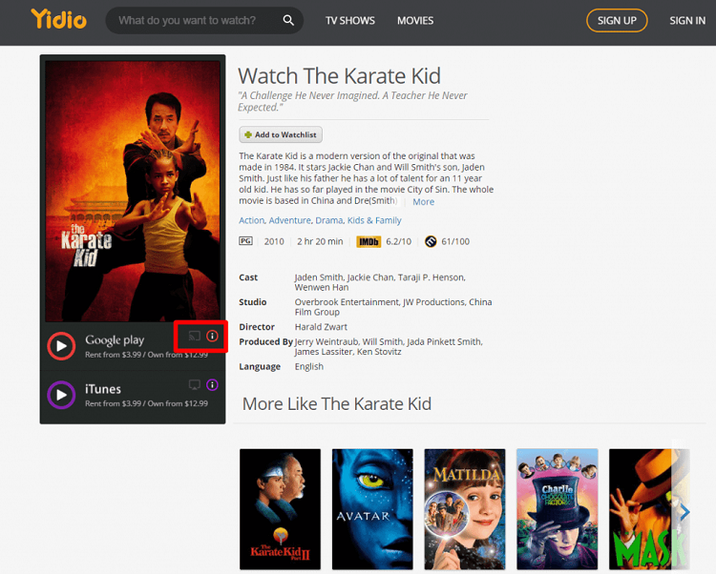Open the Drama genre link

328,220
